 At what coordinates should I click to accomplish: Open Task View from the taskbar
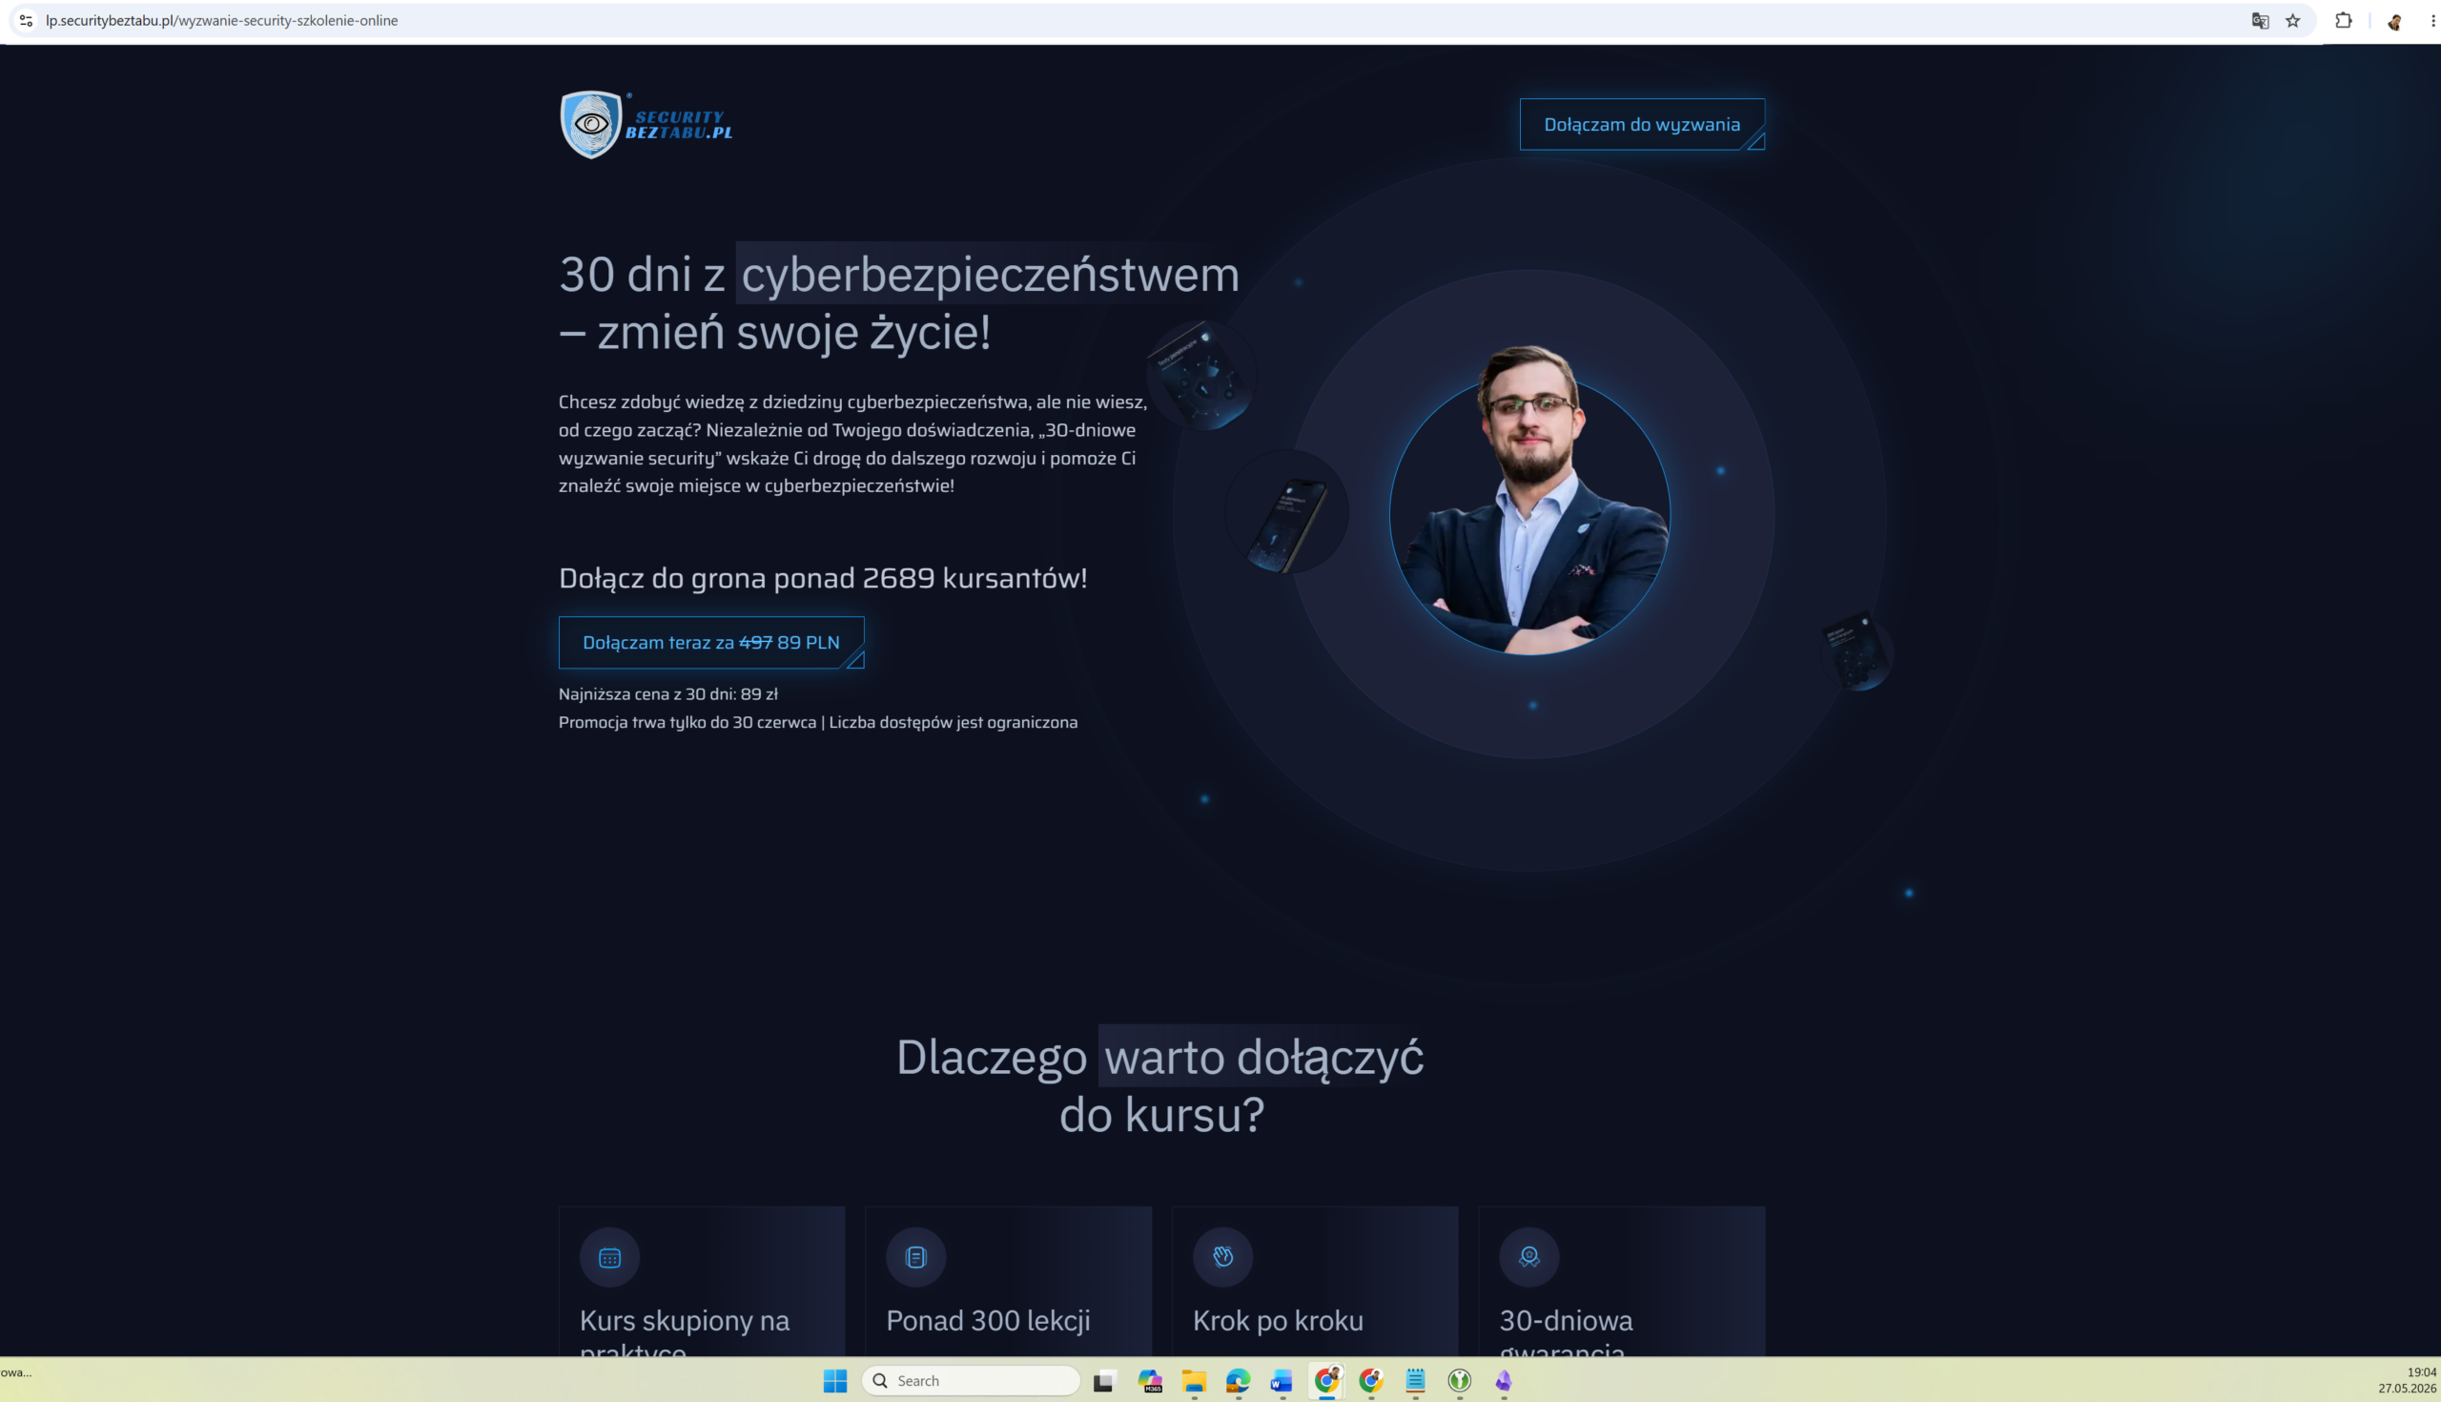pyautogui.click(x=1104, y=1381)
